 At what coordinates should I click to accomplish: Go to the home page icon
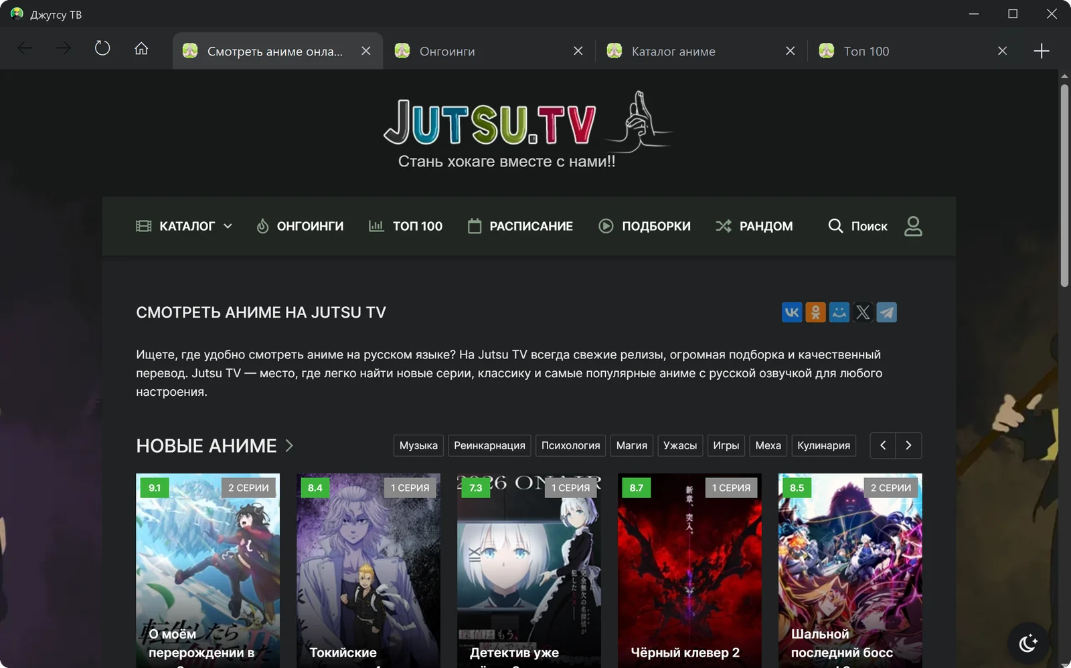coord(141,48)
